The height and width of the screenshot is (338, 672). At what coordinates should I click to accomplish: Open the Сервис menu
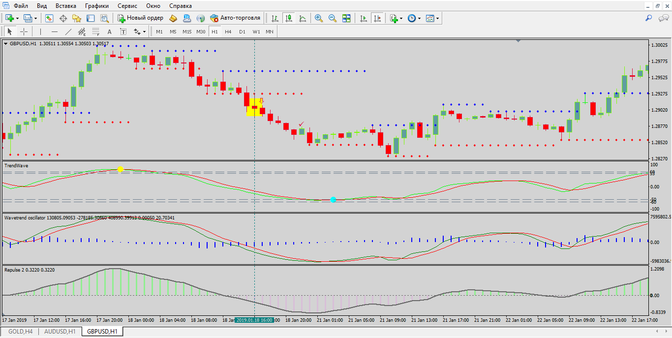tap(128, 6)
